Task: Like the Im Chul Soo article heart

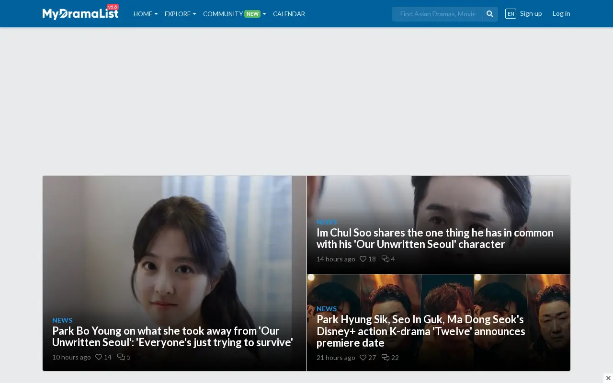Action: (x=363, y=259)
